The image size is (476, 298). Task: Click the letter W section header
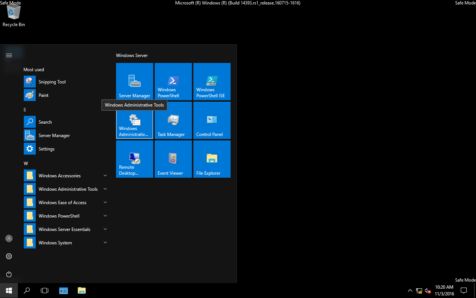coord(26,164)
